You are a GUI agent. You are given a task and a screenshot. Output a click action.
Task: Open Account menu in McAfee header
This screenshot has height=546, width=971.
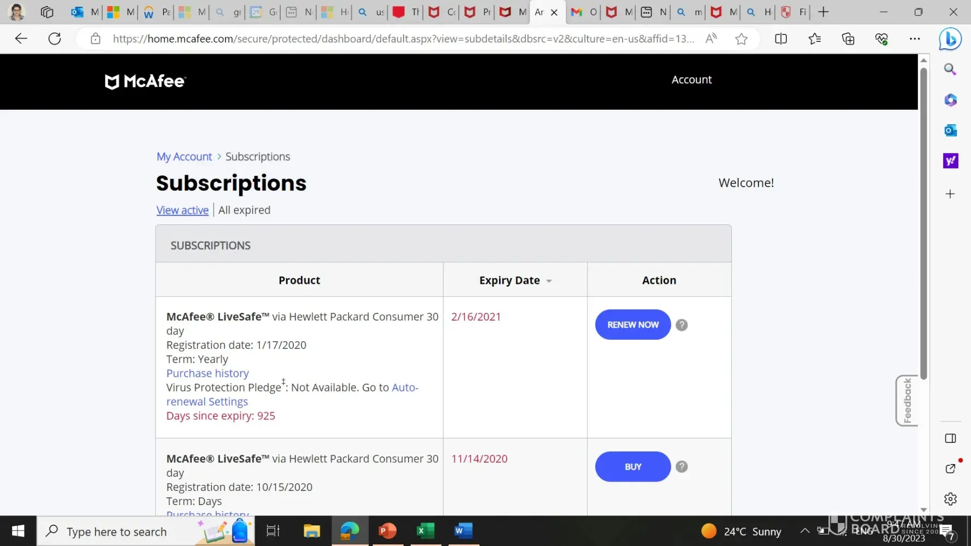(x=691, y=80)
